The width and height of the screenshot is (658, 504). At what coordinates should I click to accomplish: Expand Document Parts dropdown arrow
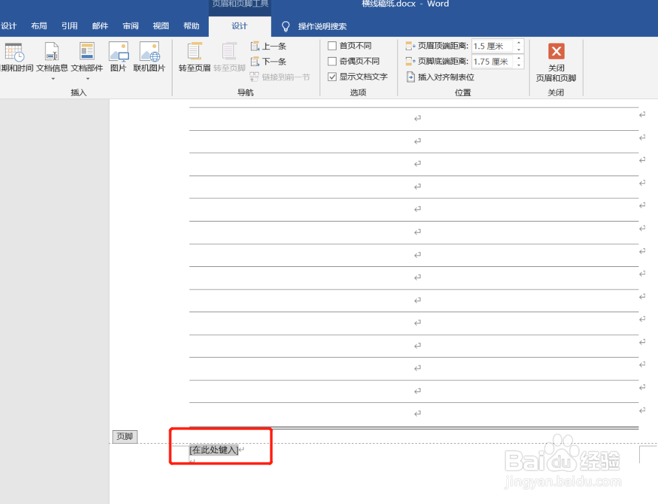tap(88, 79)
